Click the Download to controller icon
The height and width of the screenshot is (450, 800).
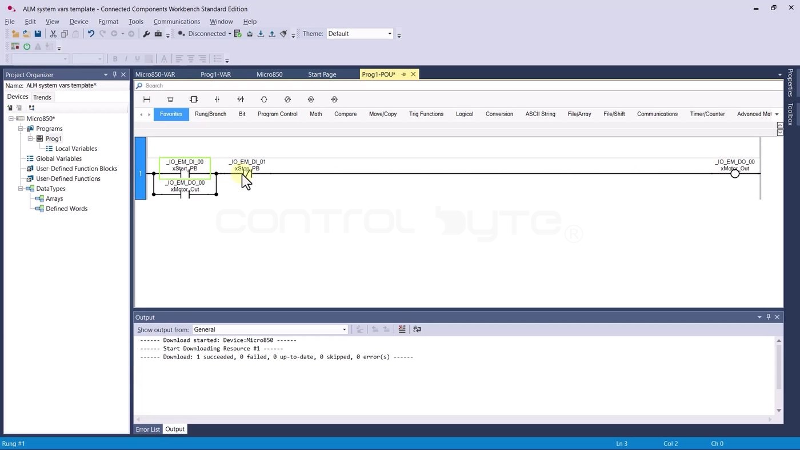pyautogui.click(x=261, y=34)
